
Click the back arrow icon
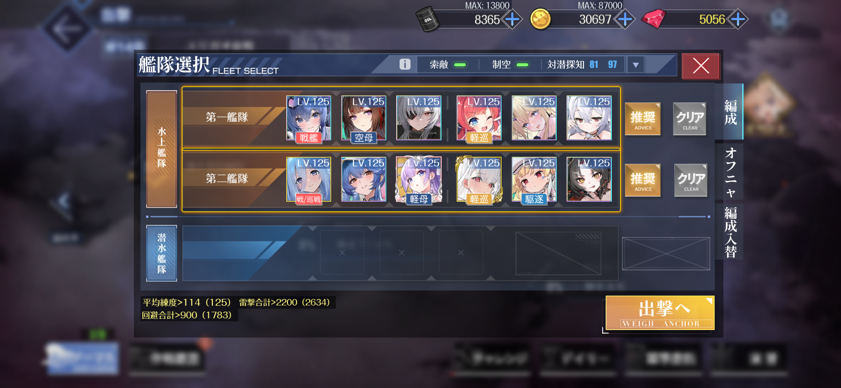pos(68,29)
